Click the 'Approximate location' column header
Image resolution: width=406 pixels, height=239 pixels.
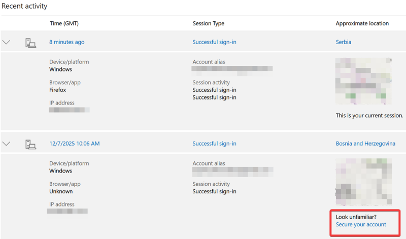362,23
